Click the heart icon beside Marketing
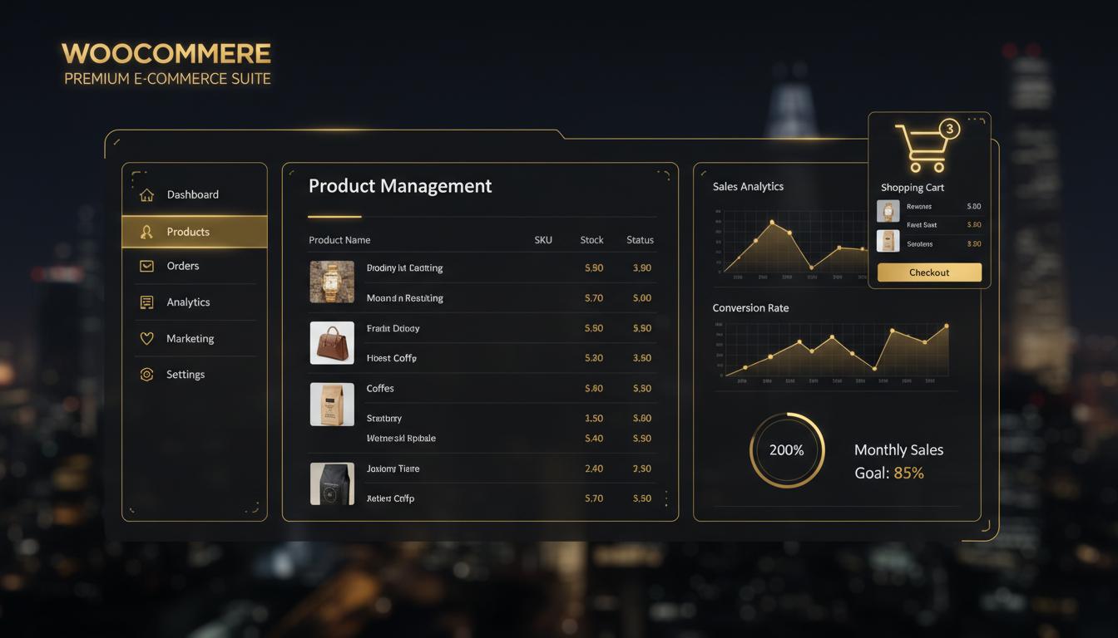This screenshot has height=638, width=1118. click(146, 339)
